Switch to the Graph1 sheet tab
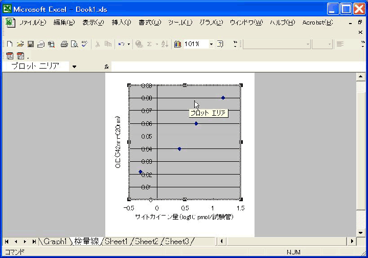The image size is (368, 258). 55,241
